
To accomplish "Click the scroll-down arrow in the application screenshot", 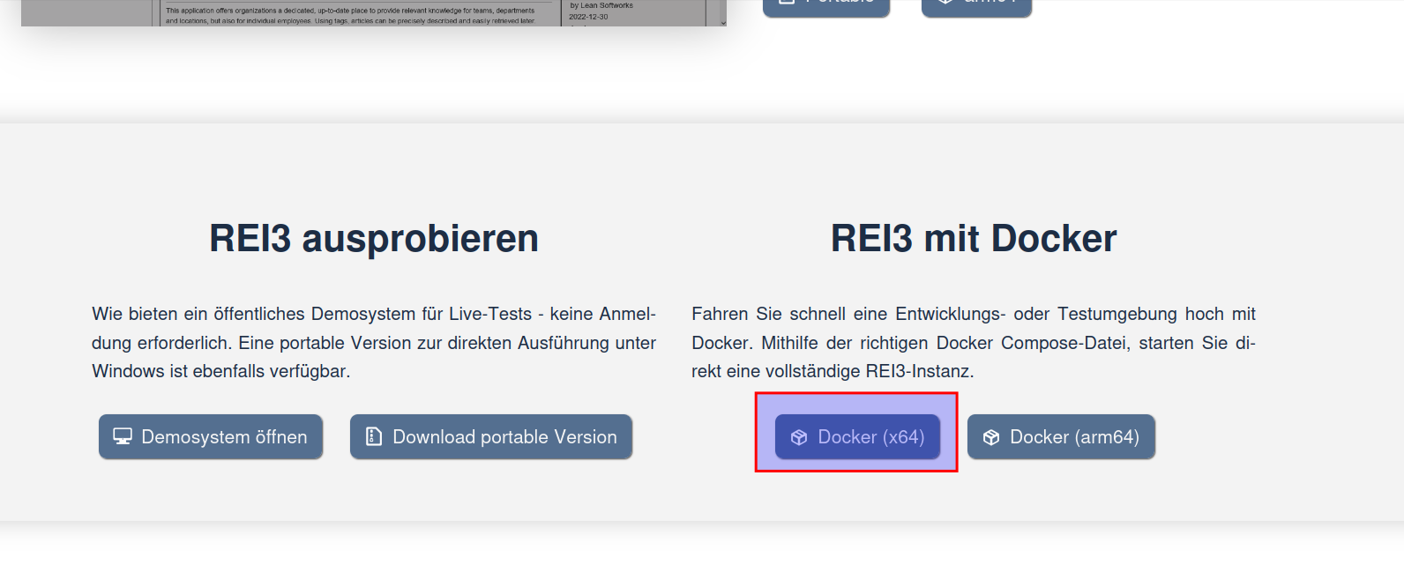I will click(x=722, y=22).
